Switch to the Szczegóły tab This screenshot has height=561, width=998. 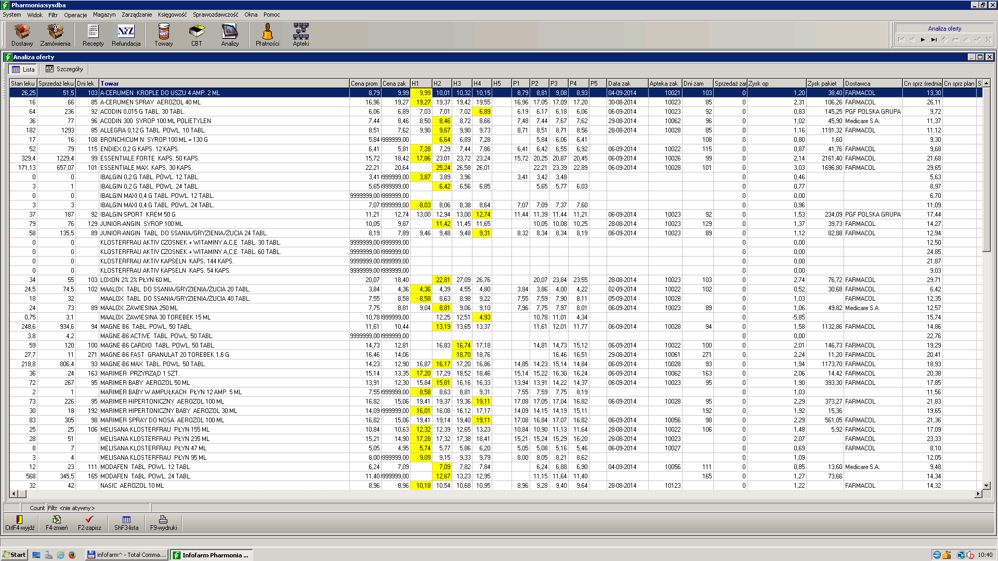pos(64,69)
